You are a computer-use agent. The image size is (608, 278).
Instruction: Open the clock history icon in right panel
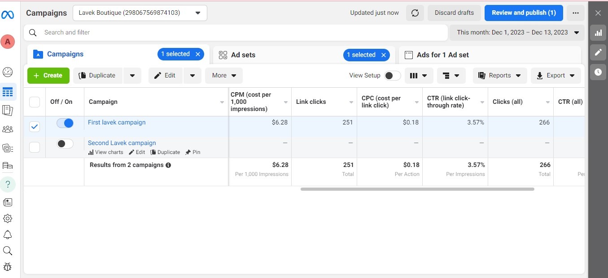(598, 72)
